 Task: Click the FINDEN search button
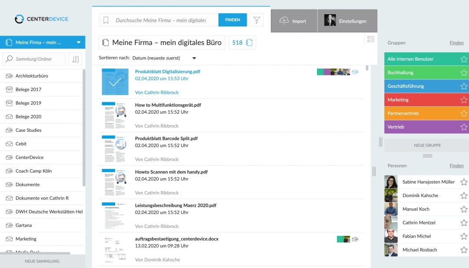pyautogui.click(x=232, y=20)
